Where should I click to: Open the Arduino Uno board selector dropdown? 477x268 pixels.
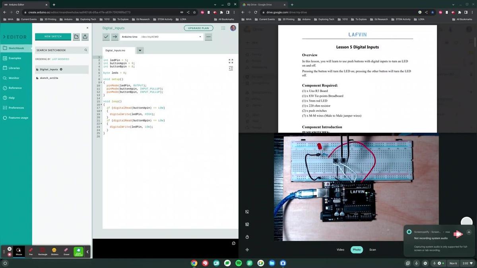click(x=161, y=37)
